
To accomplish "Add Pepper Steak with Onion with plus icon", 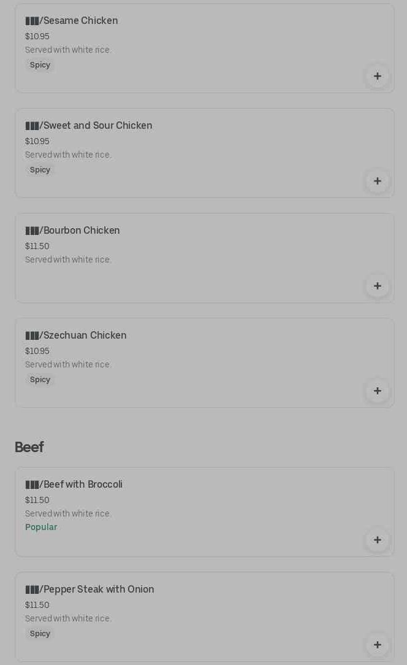I will point(377,645).
